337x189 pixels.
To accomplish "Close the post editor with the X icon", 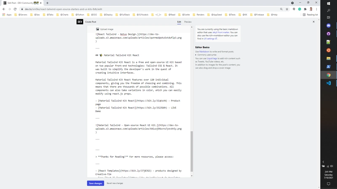I will tap(313, 22).
